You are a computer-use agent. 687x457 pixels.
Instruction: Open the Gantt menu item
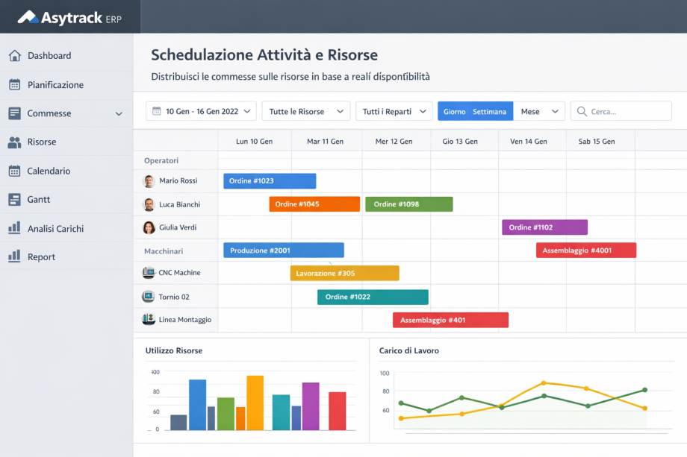point(66,199)
